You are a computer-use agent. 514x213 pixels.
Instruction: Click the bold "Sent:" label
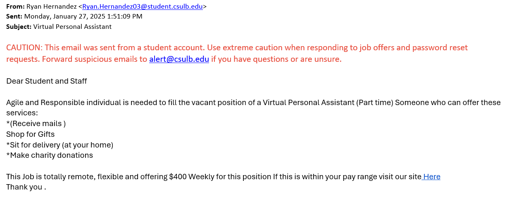click(14, 16)
